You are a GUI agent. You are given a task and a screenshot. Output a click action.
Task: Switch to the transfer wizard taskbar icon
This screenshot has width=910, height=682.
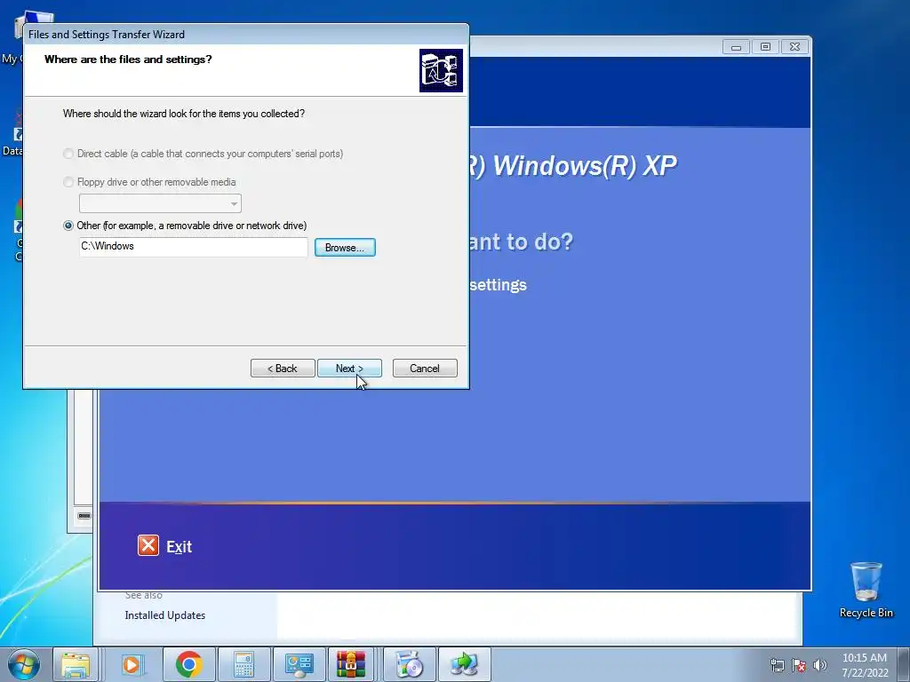point(464,664)
